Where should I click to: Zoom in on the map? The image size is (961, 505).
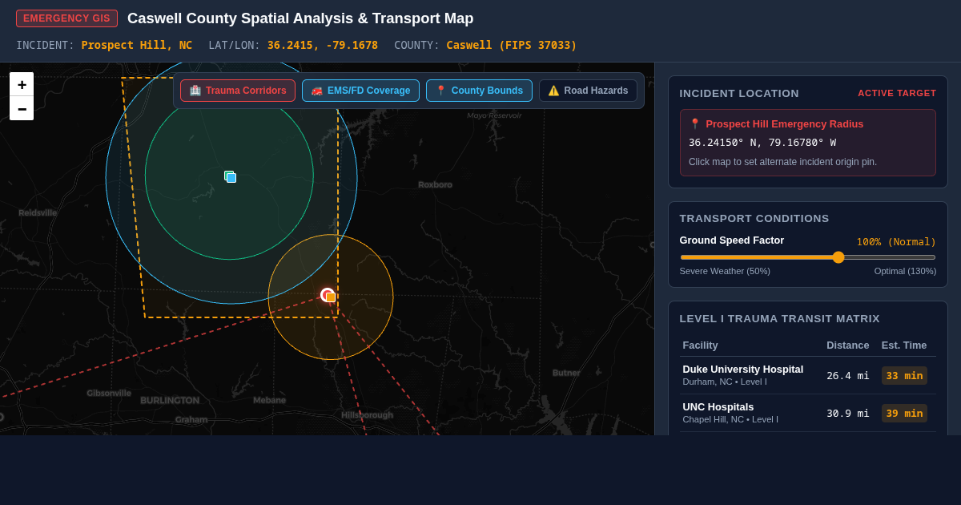[x=22, y=84]
